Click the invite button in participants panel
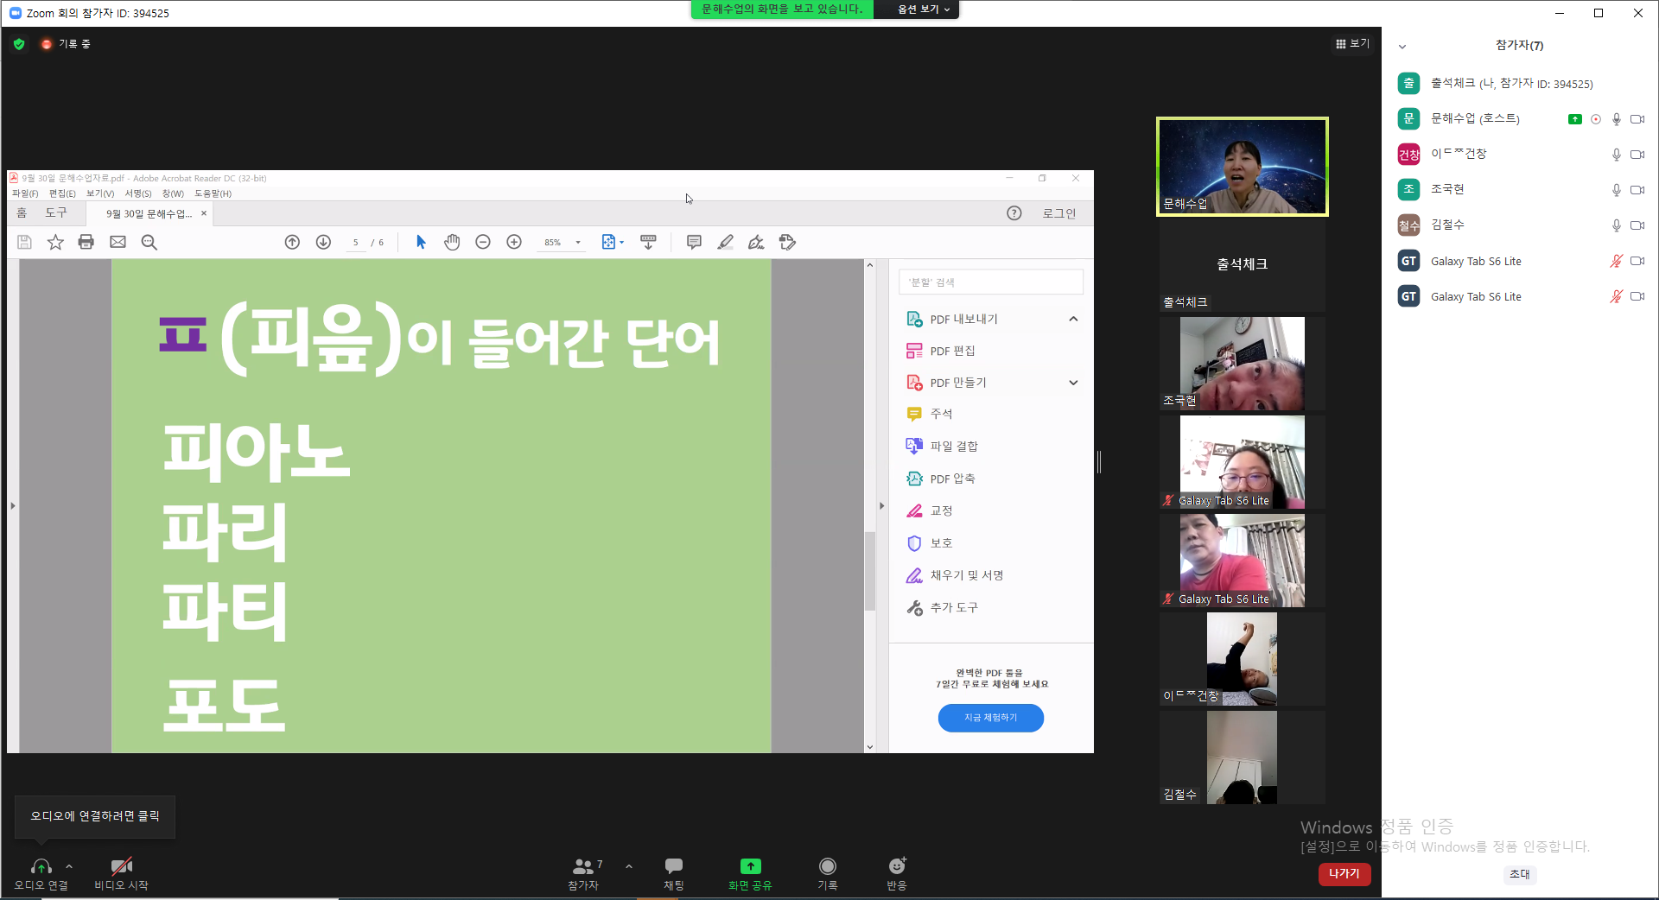Viewport: 1659px width, 900px height. (x=1520, y=874)
